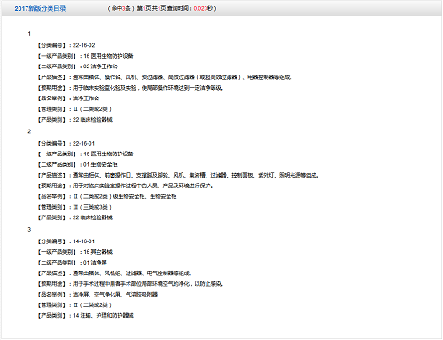
Task: Click first entry's 16 医用生物防护设备 line
Action: (86, 56)
